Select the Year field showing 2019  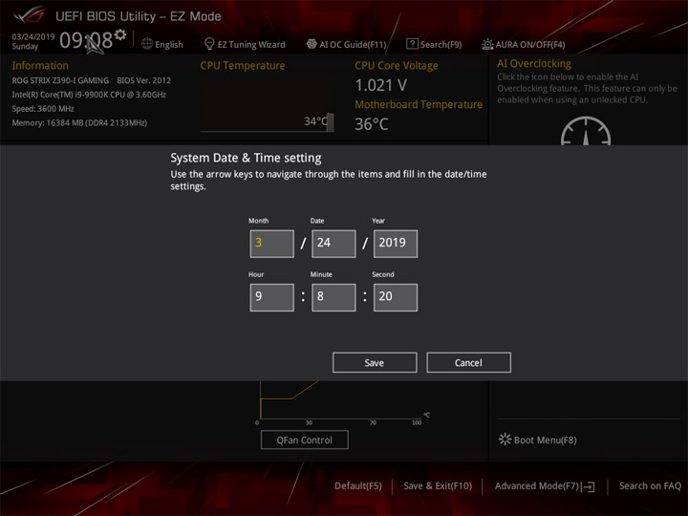396,244
